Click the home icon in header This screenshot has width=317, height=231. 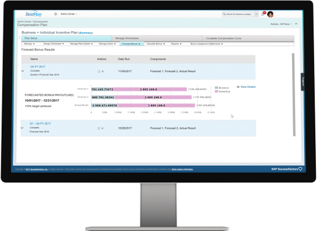56,14
